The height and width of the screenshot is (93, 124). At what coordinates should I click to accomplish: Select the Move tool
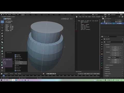[x=2, y=28]
